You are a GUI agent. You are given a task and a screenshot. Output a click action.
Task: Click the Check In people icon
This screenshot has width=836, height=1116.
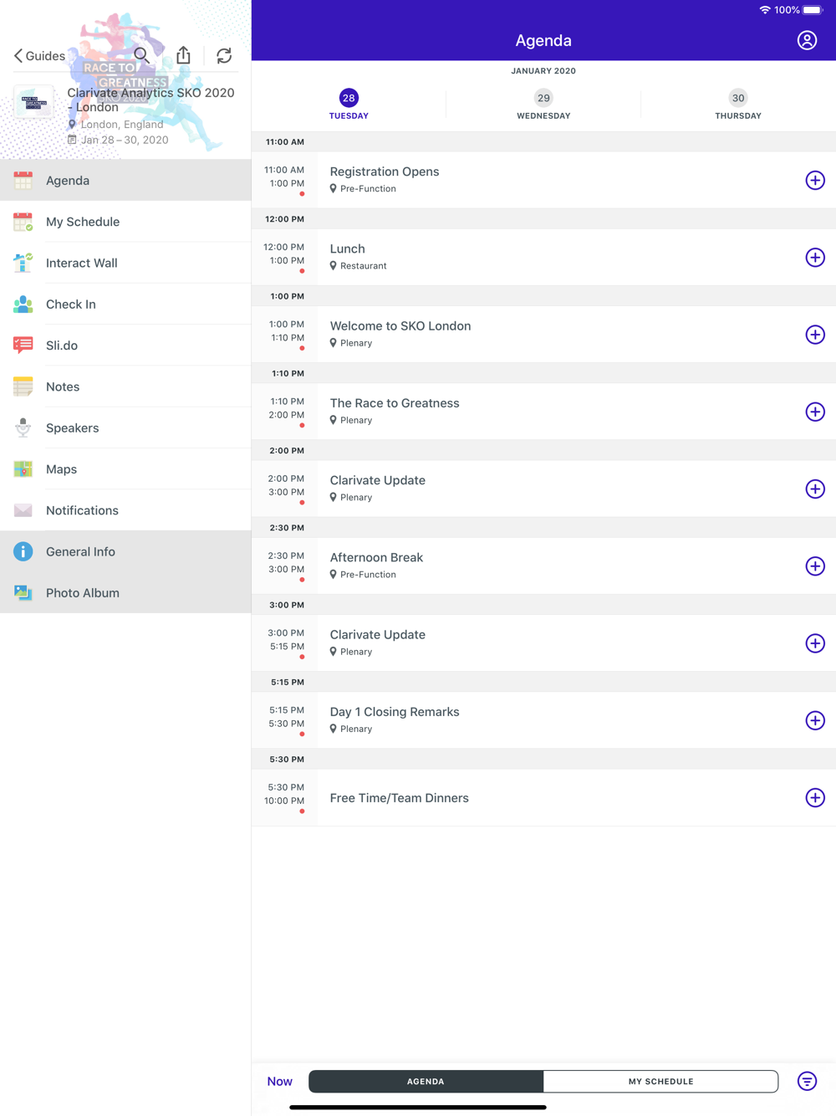[23, 305]
